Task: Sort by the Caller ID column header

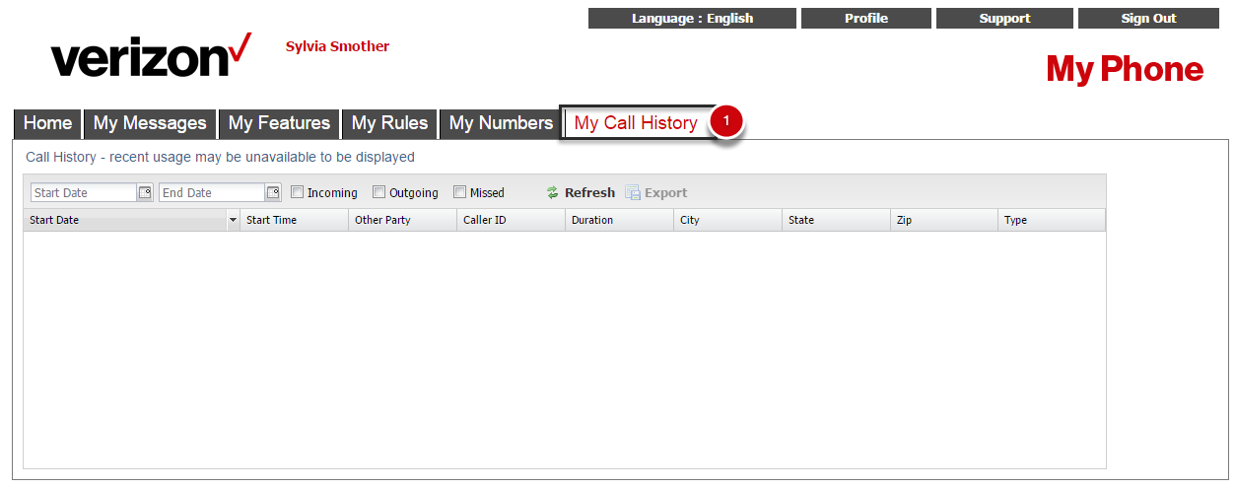Action: click(512, 220)
